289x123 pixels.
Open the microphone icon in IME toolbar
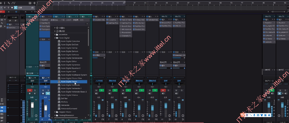[254, 115]
